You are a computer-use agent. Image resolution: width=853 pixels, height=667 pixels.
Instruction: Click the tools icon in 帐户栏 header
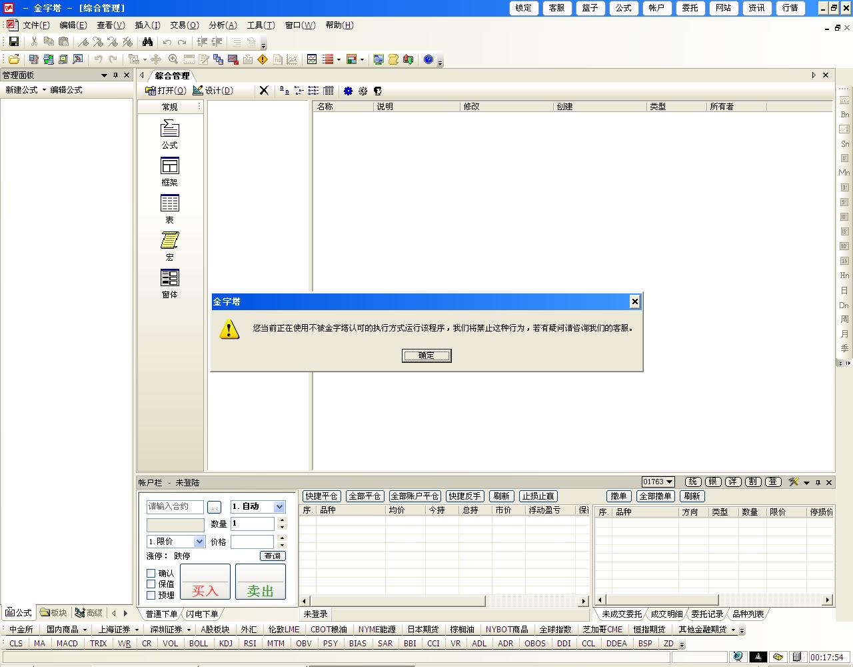coord(793,482)
